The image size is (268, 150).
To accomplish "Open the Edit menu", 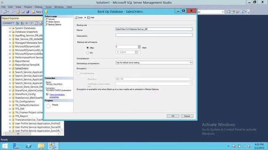I will [x=10, y=7].
